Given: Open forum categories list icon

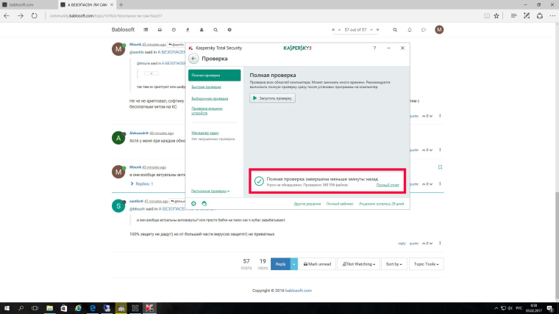Looking at the screenshot, I should point(146,30).
